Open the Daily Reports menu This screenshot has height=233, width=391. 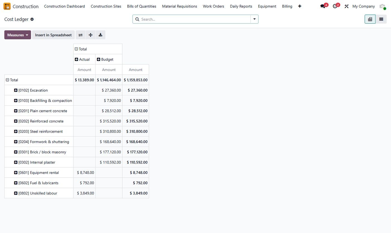[241, 6]
